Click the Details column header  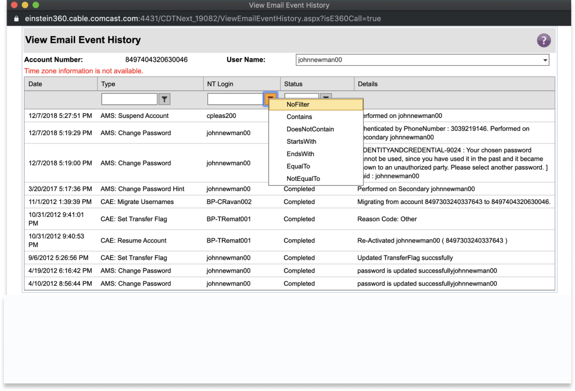point(367,84)
